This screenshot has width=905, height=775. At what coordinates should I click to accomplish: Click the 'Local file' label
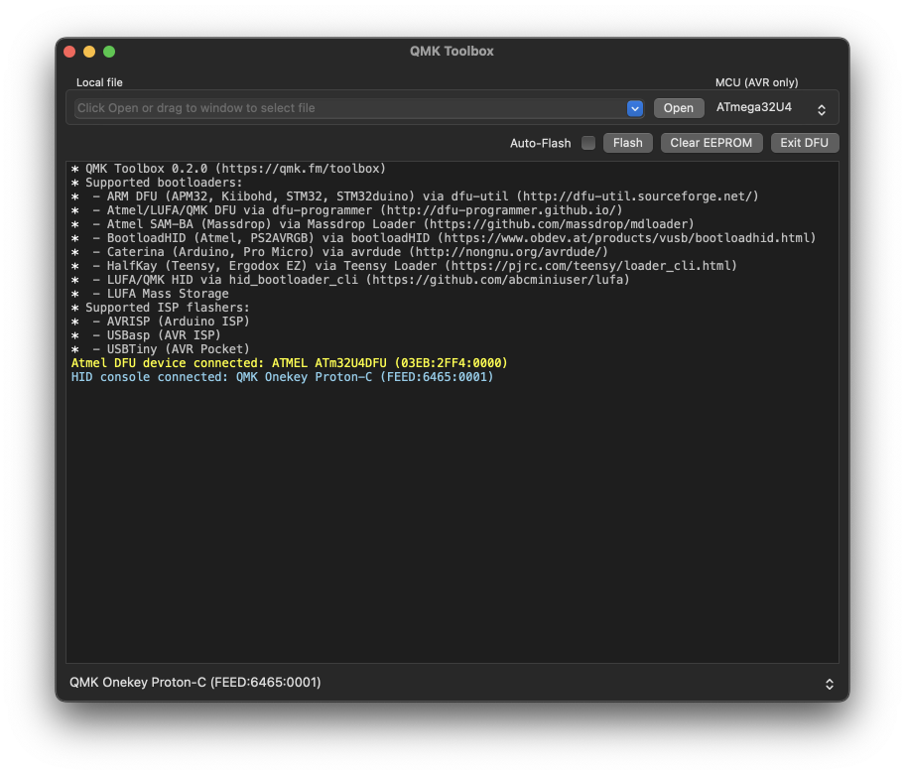point(99,82)
